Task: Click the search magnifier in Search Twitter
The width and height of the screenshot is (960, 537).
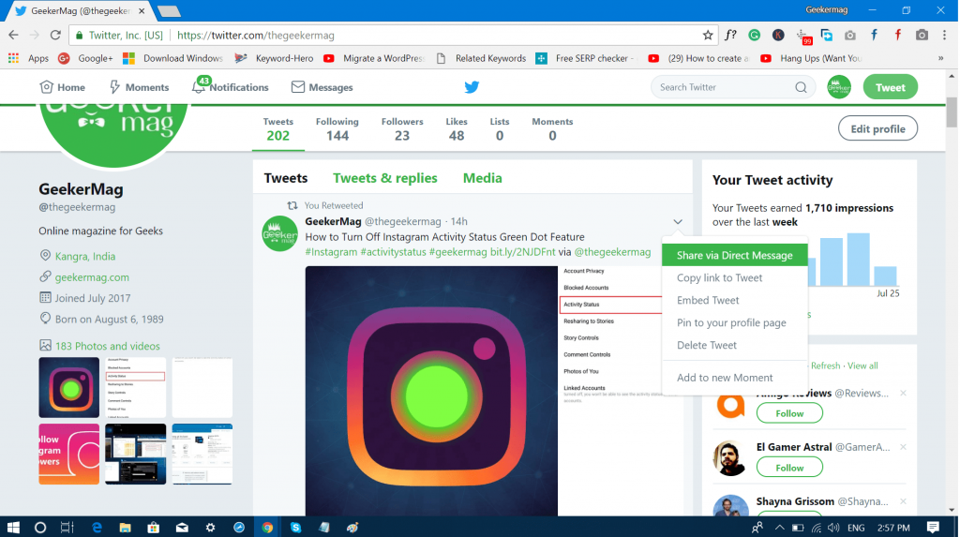Action: click(x=801, y=87)
